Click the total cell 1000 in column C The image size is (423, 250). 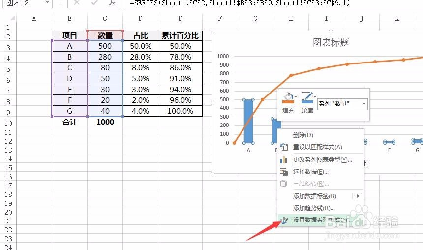pyautogui.click(x=105, y=122)
